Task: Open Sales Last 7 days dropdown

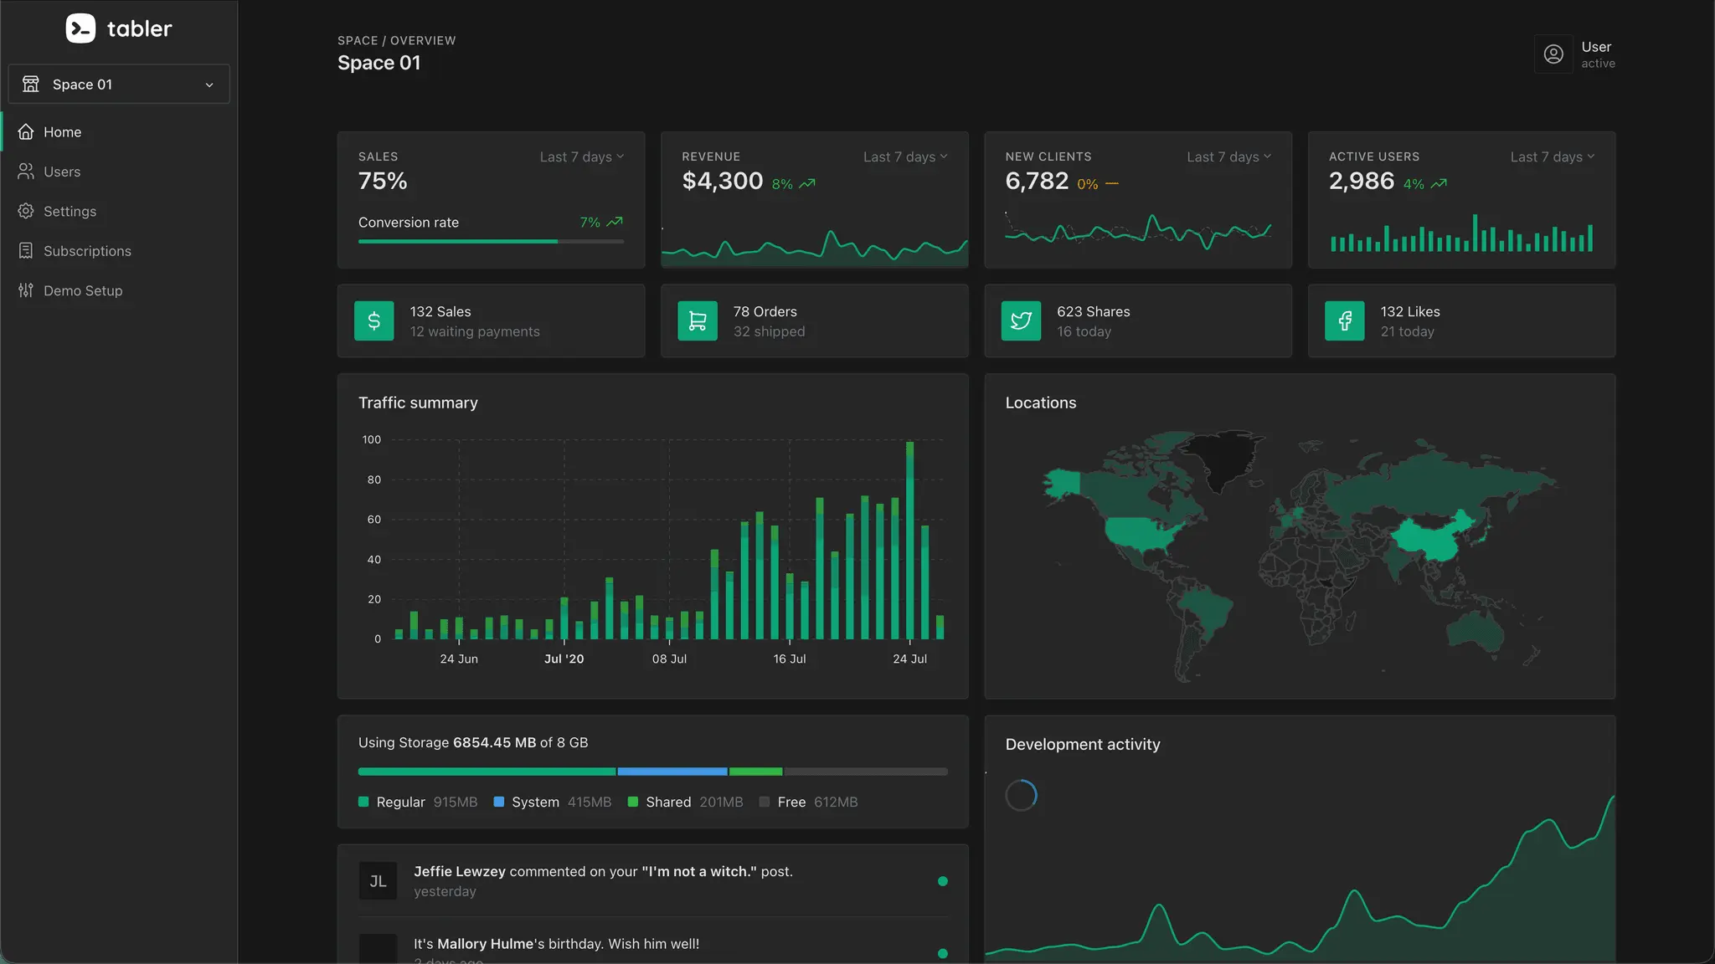Action: tap(582, 156)
